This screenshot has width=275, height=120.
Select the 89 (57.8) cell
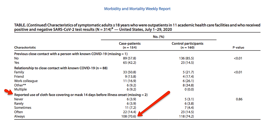(128, 58)
